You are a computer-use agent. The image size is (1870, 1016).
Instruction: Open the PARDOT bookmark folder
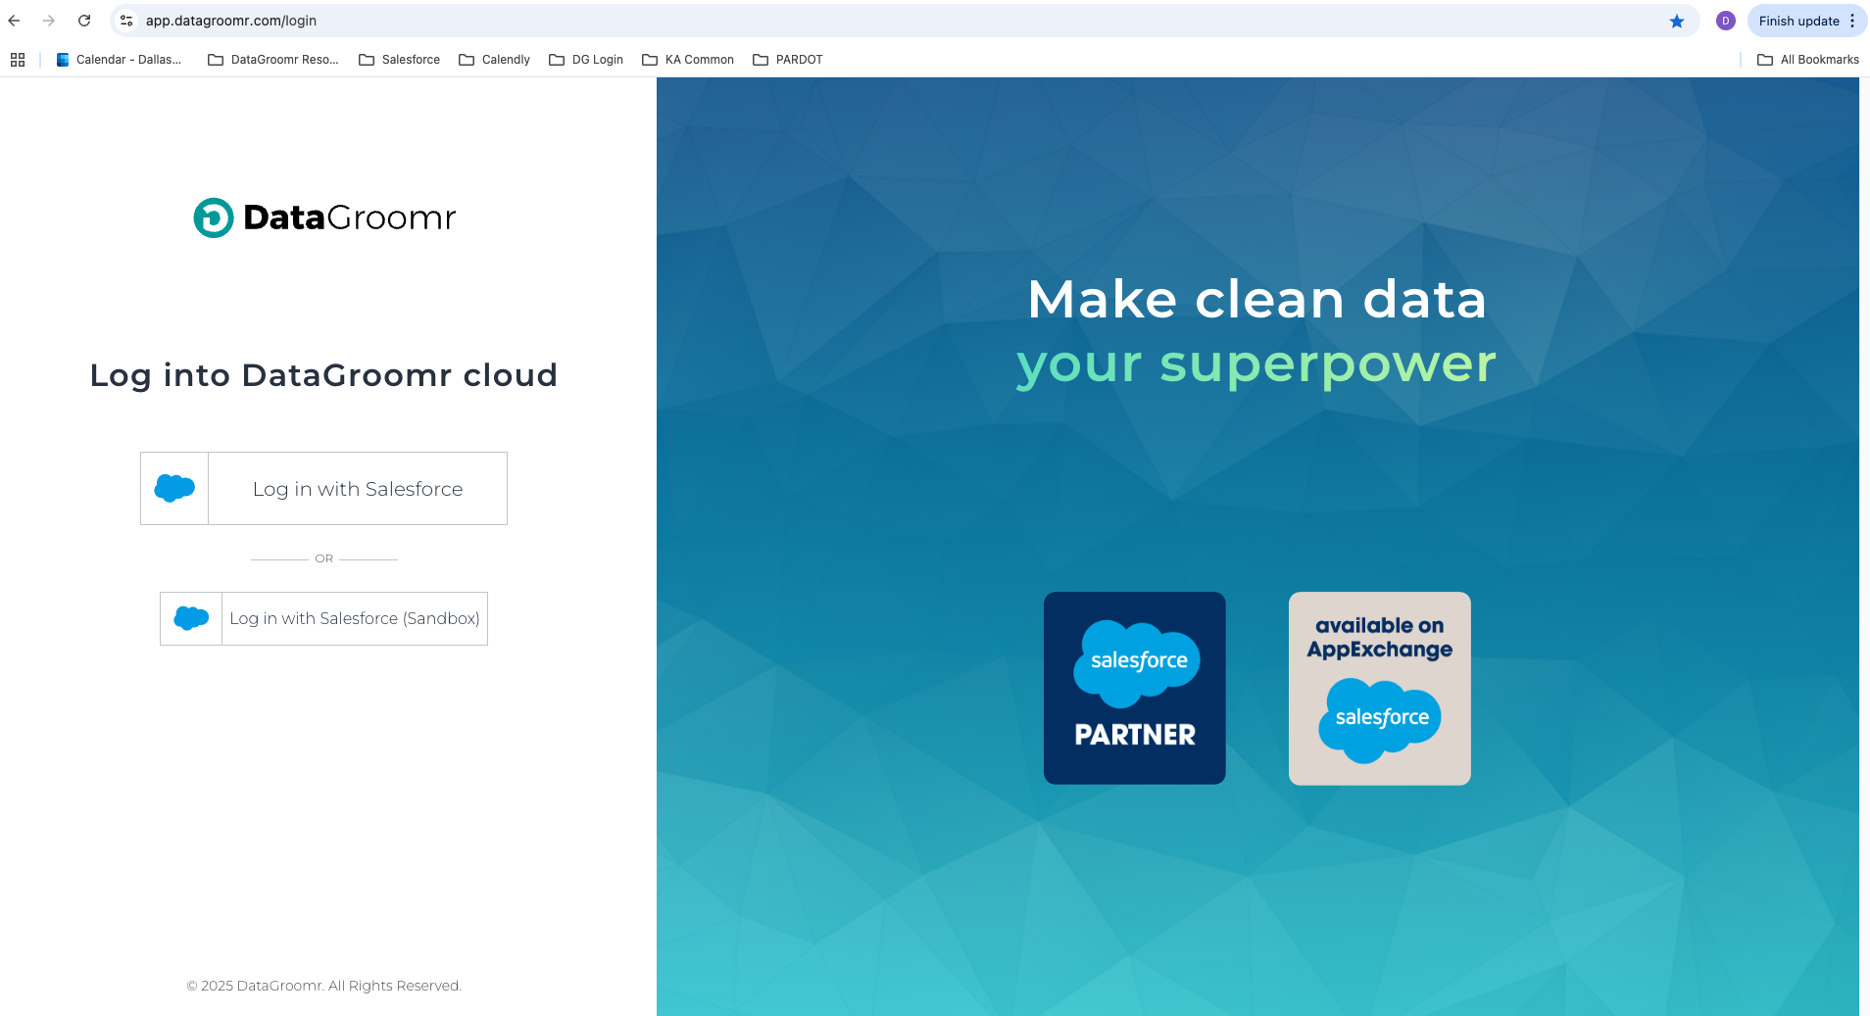pos(788,60)
